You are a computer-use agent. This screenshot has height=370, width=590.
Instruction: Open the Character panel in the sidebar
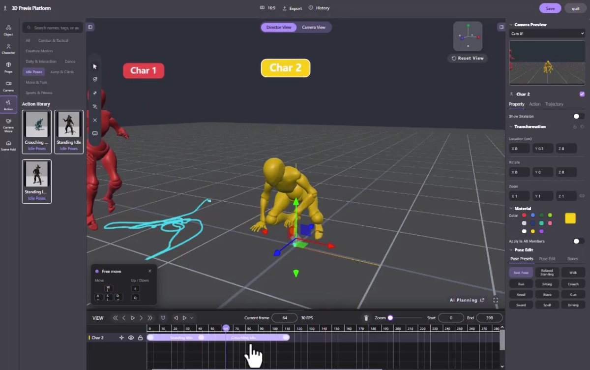[x=8, y=49]
